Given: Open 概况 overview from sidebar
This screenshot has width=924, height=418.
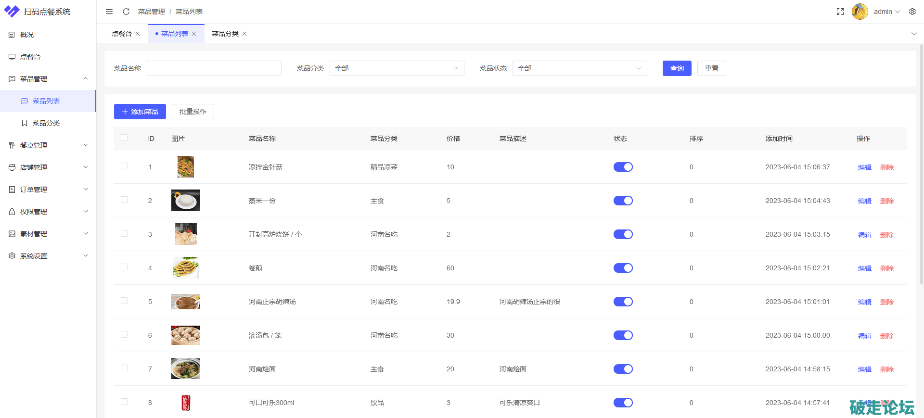Looking at the screenshot, I should [x=27, y=35].
